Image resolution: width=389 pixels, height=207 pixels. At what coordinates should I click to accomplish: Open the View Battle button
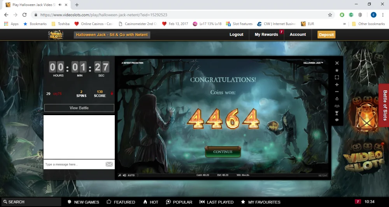coord(79,108)
